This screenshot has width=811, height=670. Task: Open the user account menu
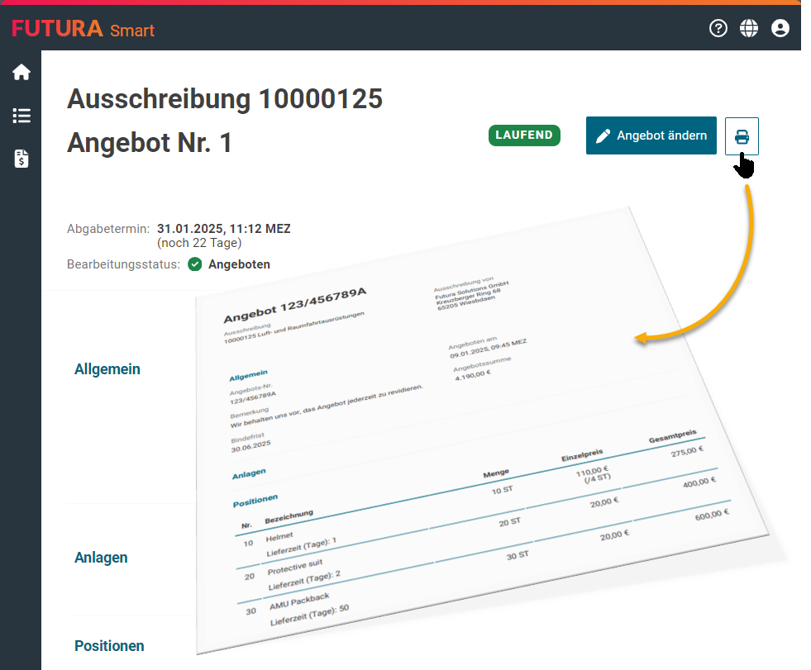[780, 28]
